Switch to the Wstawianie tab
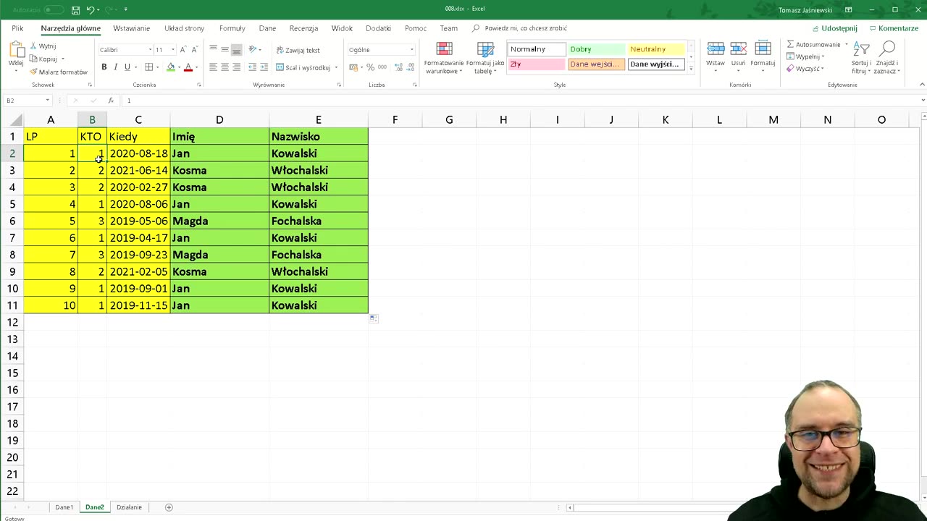 pyautogui.click(x=132, y=28)
